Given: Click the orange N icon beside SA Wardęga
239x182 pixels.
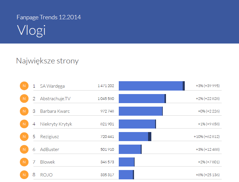Looking at the screenshot, I should coord(24,86).
